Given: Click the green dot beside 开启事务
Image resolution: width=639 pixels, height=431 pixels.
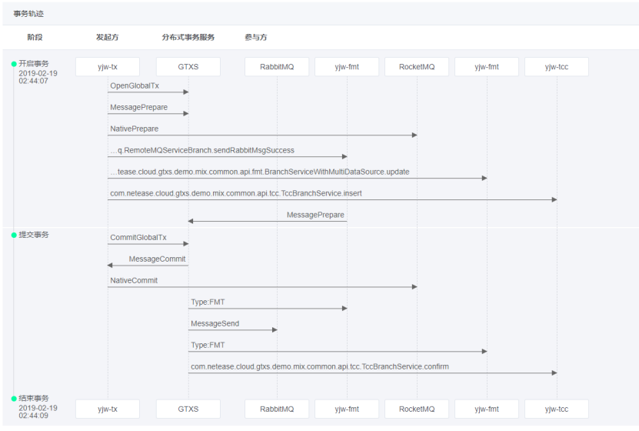Looking at the screenshot, I should click(14, 63).
